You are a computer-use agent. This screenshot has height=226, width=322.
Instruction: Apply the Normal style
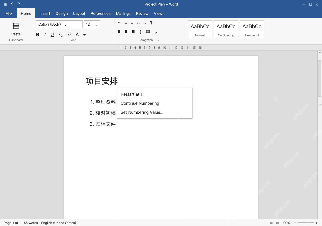pos(200,29)
